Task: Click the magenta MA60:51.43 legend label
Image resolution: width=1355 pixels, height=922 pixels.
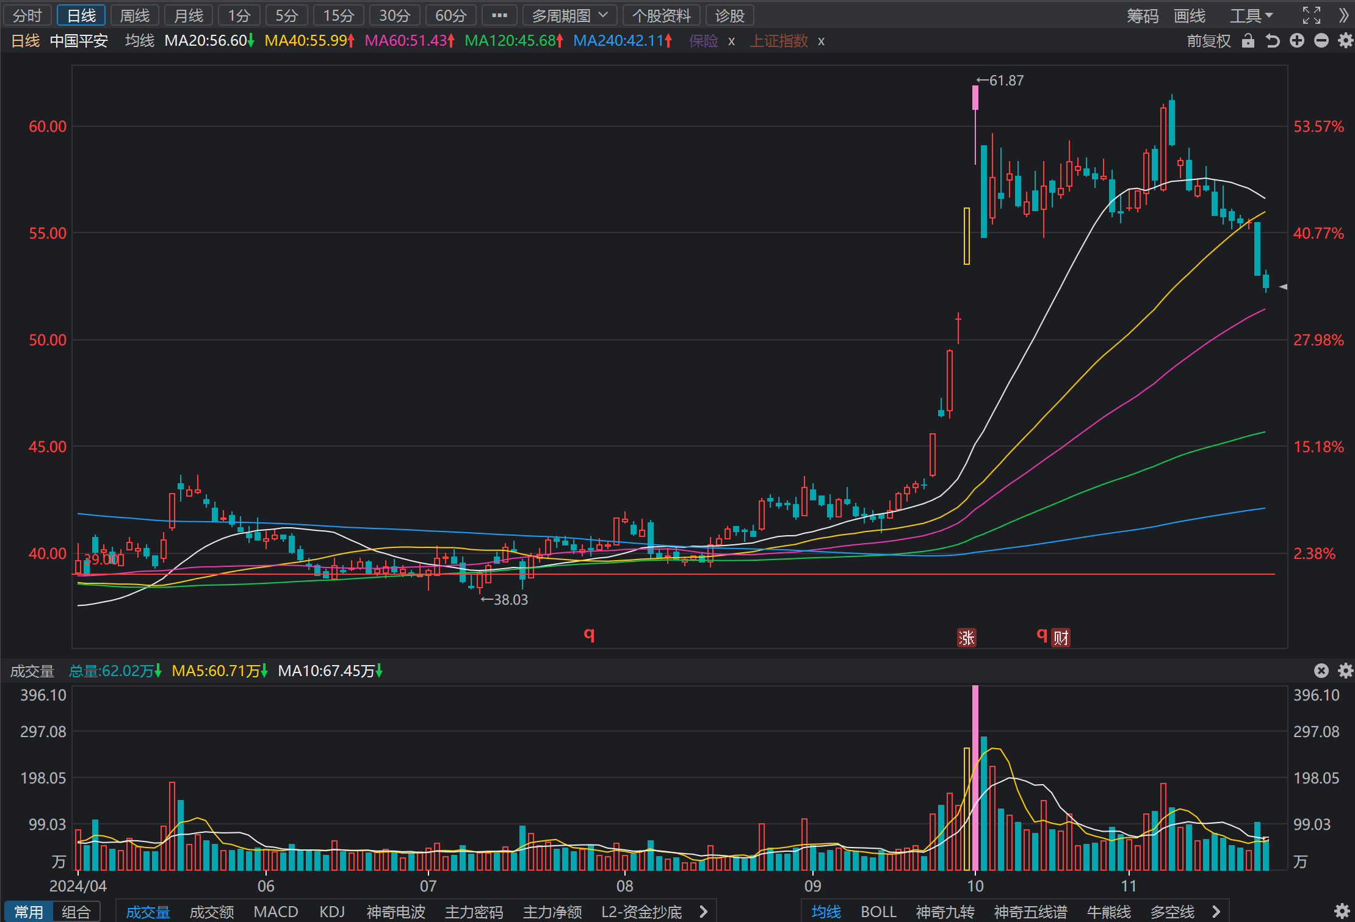Action: click(410, 41)
